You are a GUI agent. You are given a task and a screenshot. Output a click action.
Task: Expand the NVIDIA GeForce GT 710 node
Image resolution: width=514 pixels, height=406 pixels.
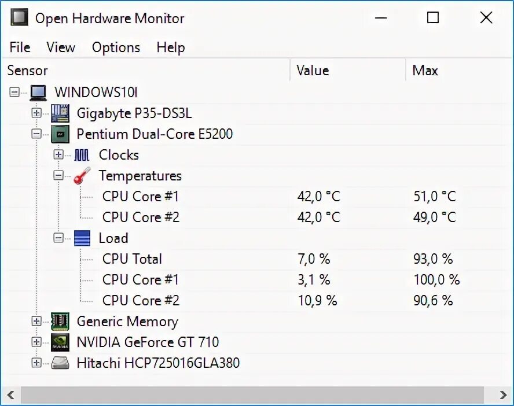point(36,342)
